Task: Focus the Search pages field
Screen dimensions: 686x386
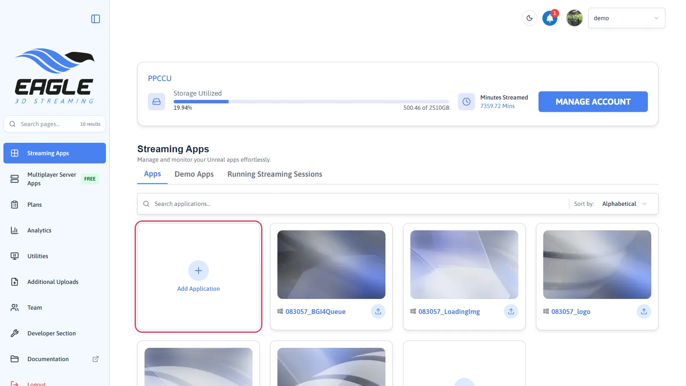Action: point(54,124)
